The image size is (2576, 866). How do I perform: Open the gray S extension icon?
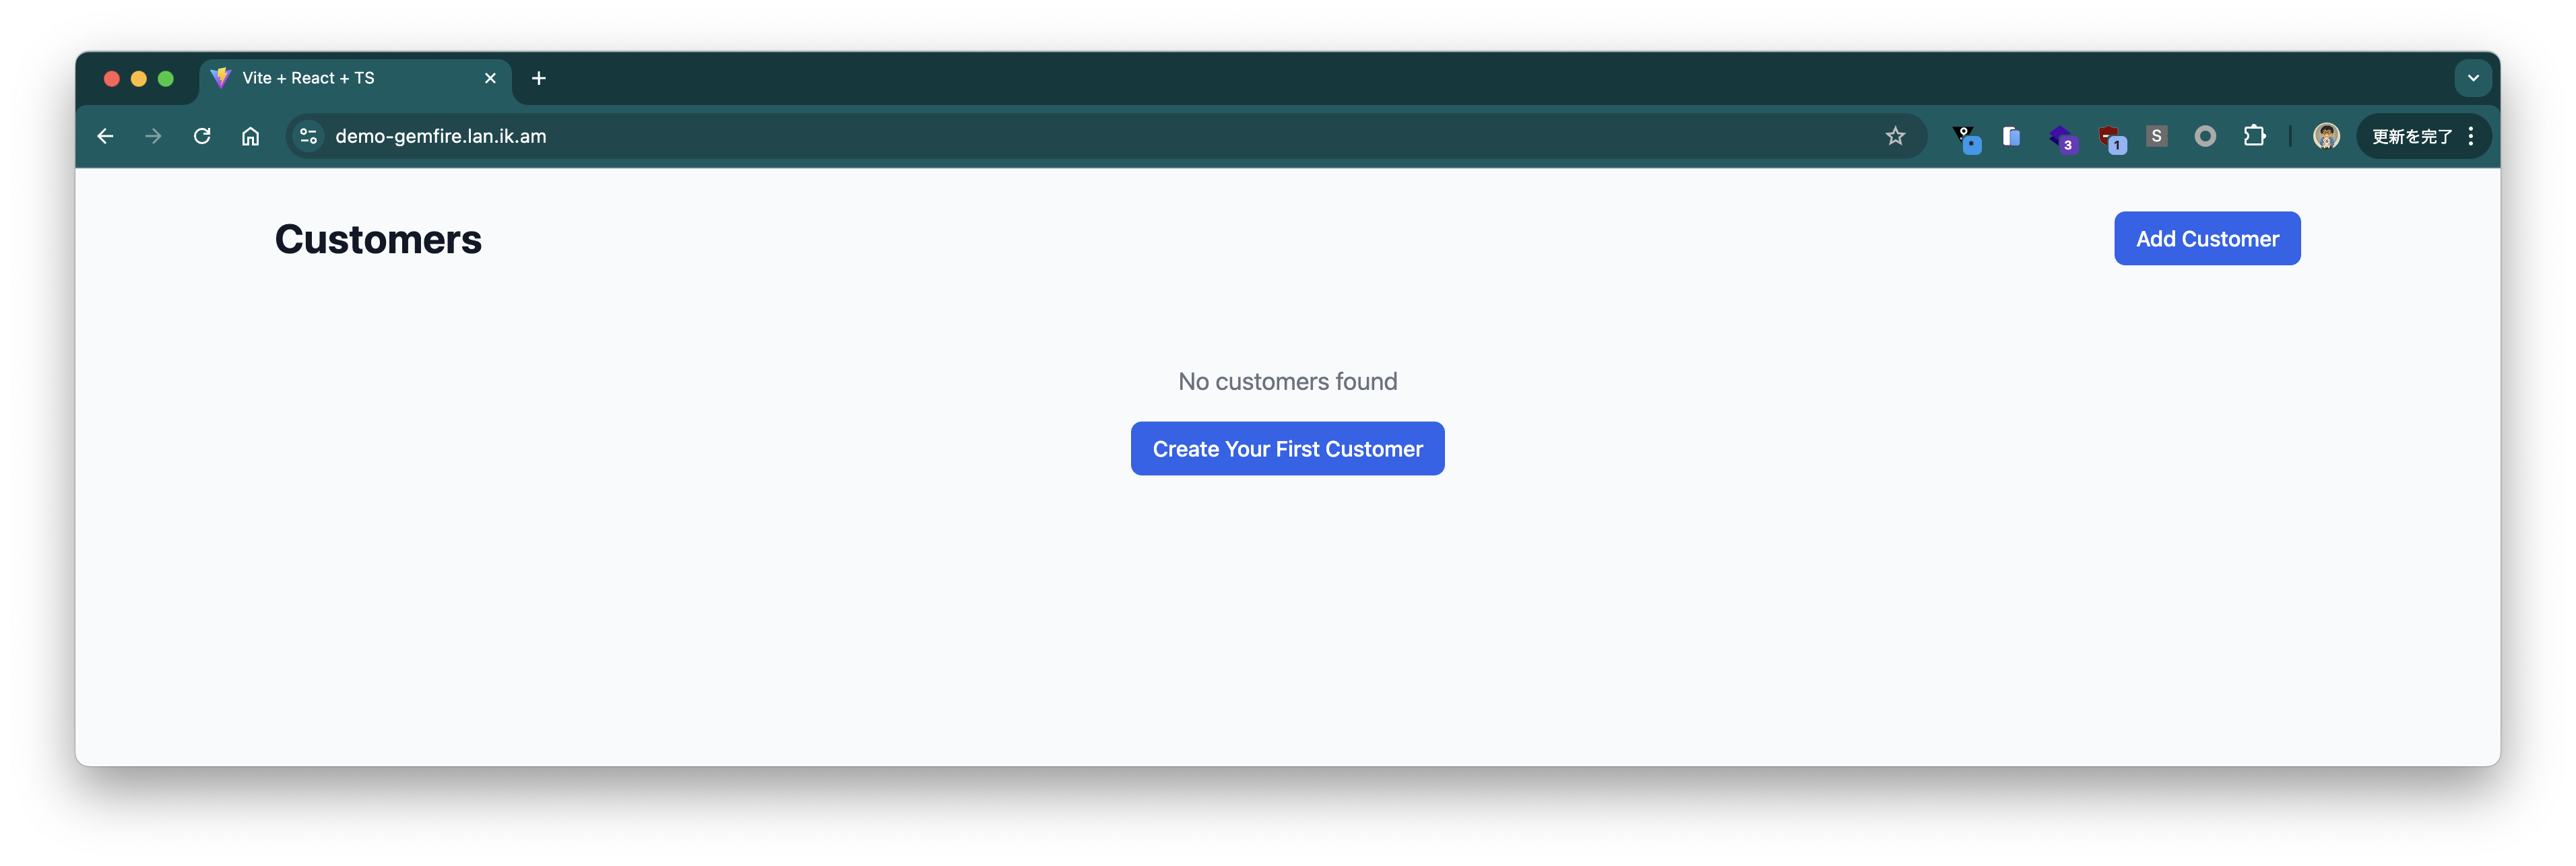[2156, 136]
